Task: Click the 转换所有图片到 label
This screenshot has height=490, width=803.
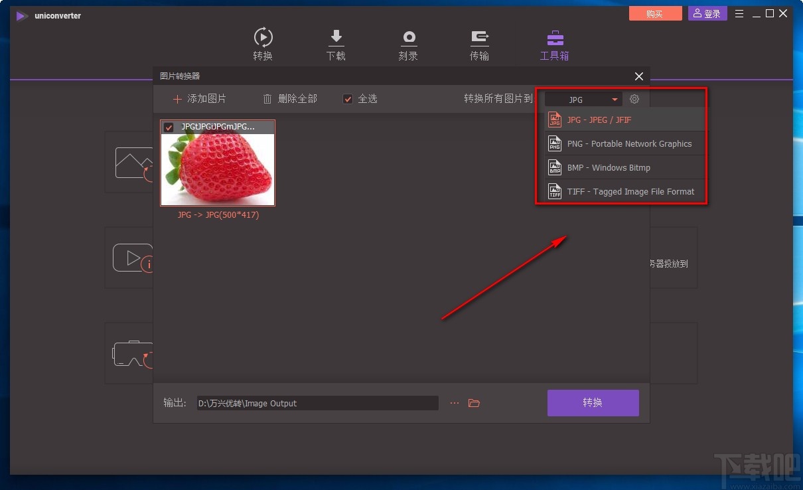Action: tap(498, 99)
